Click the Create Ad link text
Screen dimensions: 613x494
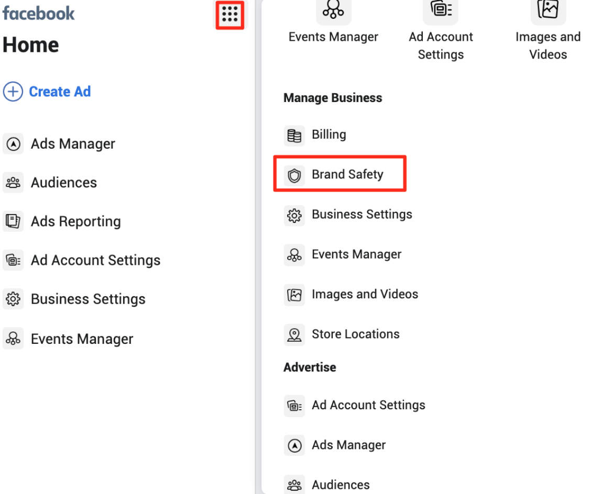click(x=60, y=92)
